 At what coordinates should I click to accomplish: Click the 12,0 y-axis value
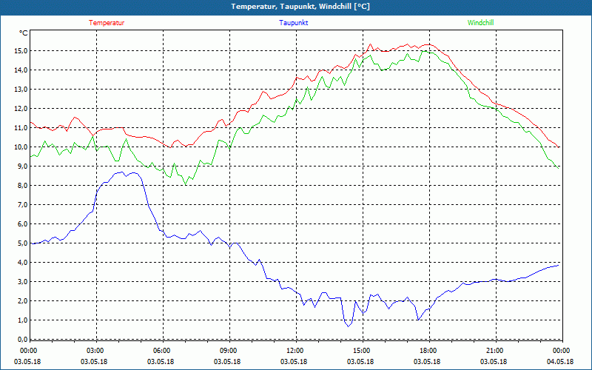(x=21, y=109)
